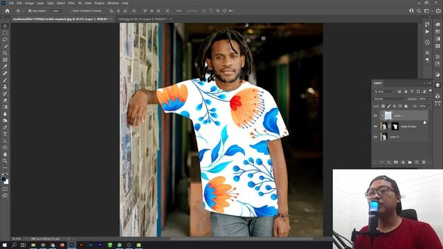Toggle lock transparent pixels
The width and height of the screenshot is (443, 249).
click(383, 106)
